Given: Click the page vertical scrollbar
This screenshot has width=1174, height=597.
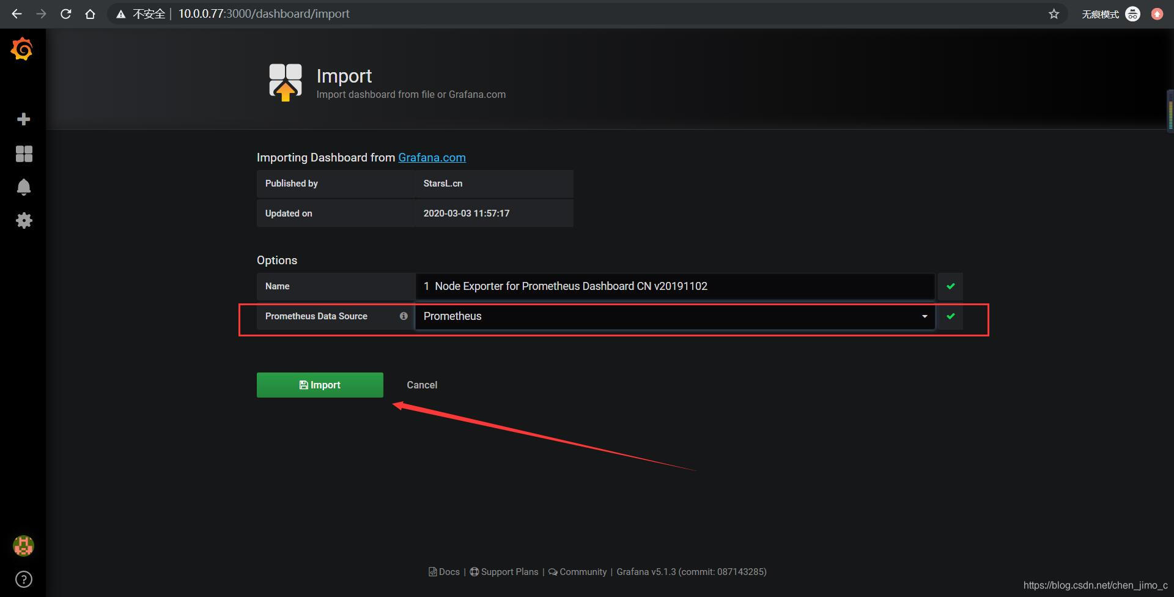Looking at the screenshot, I should pyautogui.click(x=1170, y=111).
